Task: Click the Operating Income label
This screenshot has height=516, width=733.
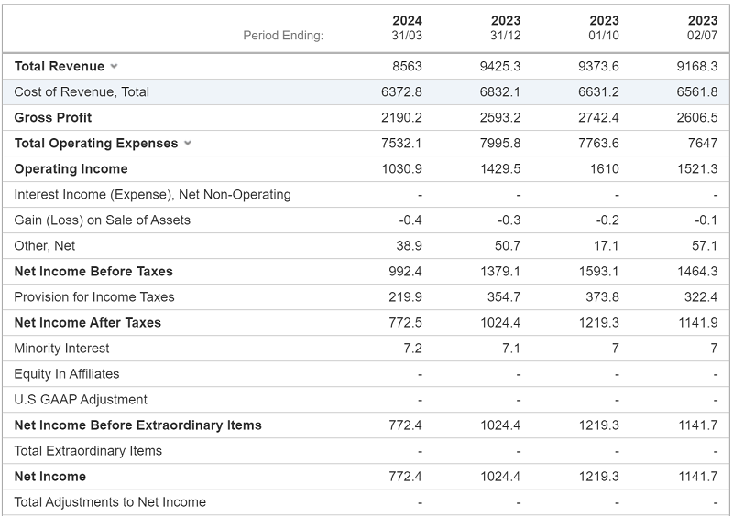Action: point(71,169)
